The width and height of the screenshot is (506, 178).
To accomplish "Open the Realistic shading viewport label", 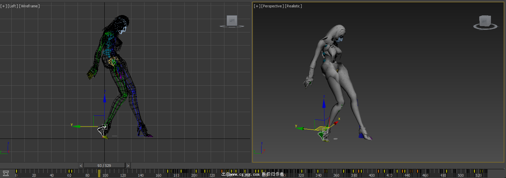I will coord(293,6).
